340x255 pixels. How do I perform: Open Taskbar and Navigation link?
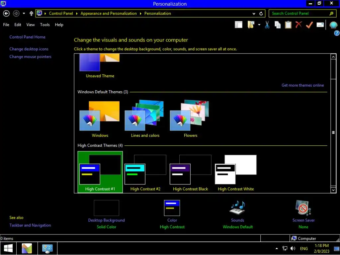[x=30, y=225]
